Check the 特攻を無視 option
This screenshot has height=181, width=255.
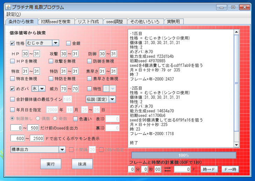click(12, 79)
